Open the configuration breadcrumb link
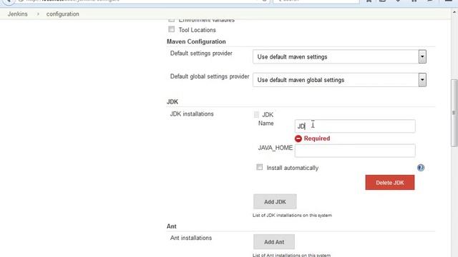 pos(62,14)
